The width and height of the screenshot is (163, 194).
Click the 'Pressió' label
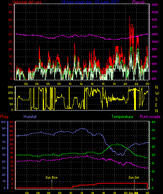[138, 2]
